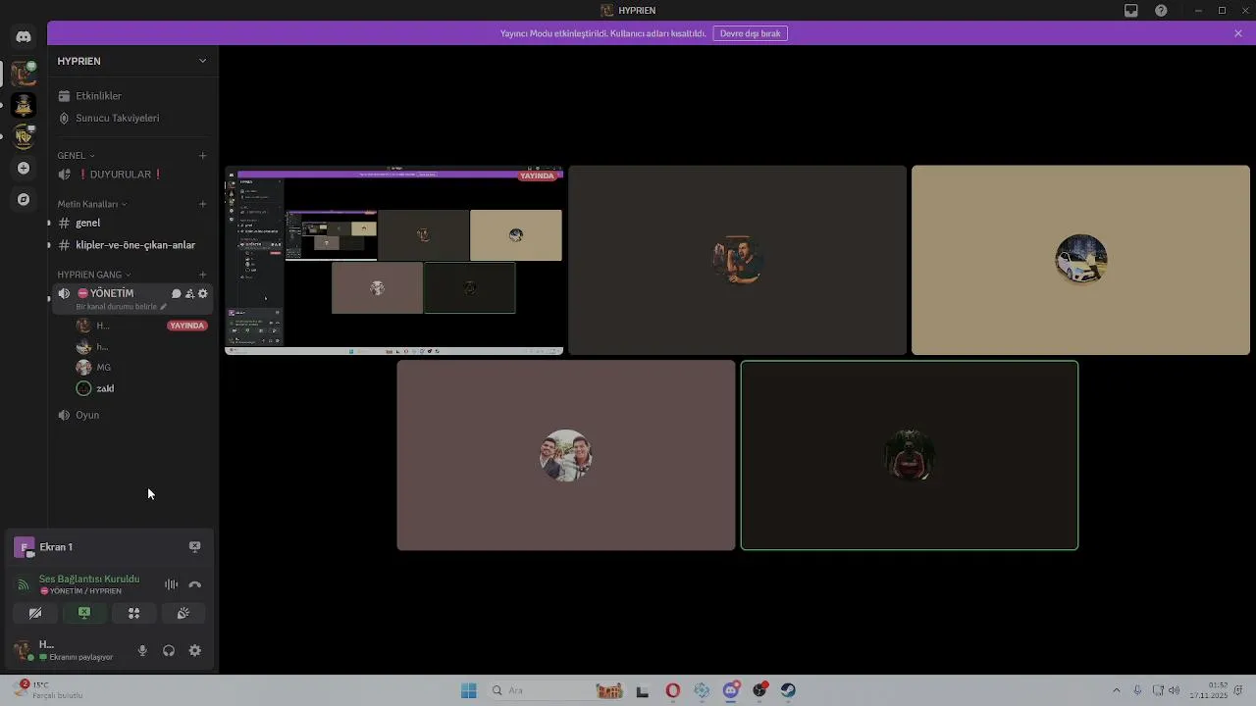
Task: Add channel to Metin Kanalları with plus
Action: click(203, 204)
